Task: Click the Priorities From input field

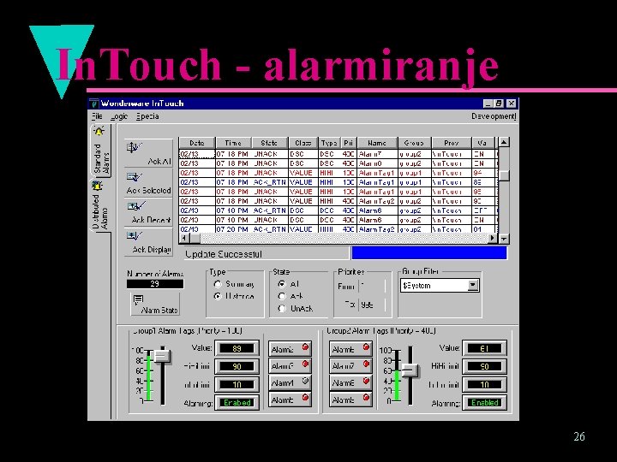Action: coord(372,286)
